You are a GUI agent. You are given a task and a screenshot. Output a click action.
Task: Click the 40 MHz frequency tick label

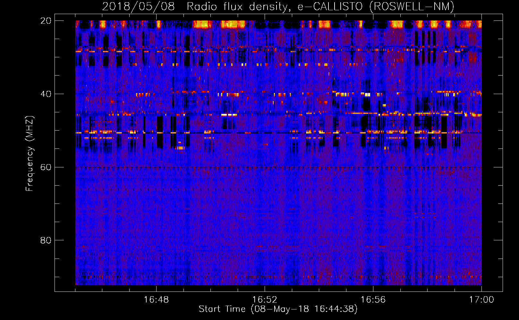pos(46,94)
